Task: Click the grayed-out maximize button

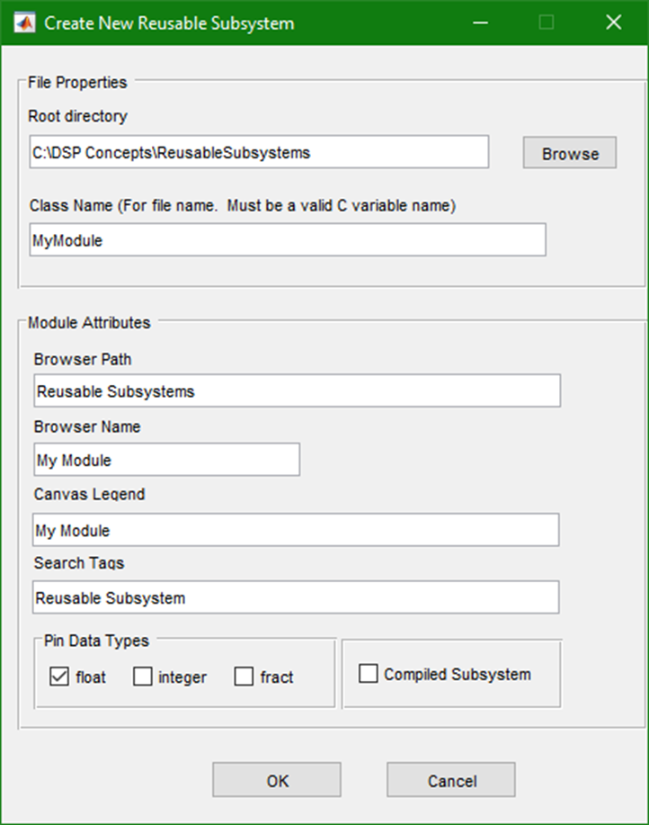Action: click(x=546, y=22)
